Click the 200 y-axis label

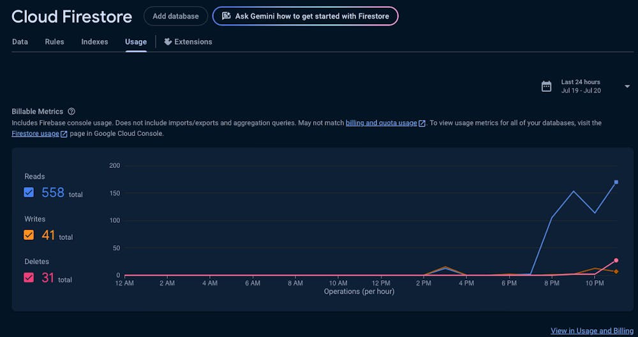115,165
